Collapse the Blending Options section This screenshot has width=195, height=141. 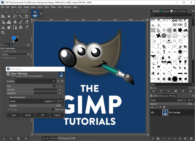click(8, 97)
